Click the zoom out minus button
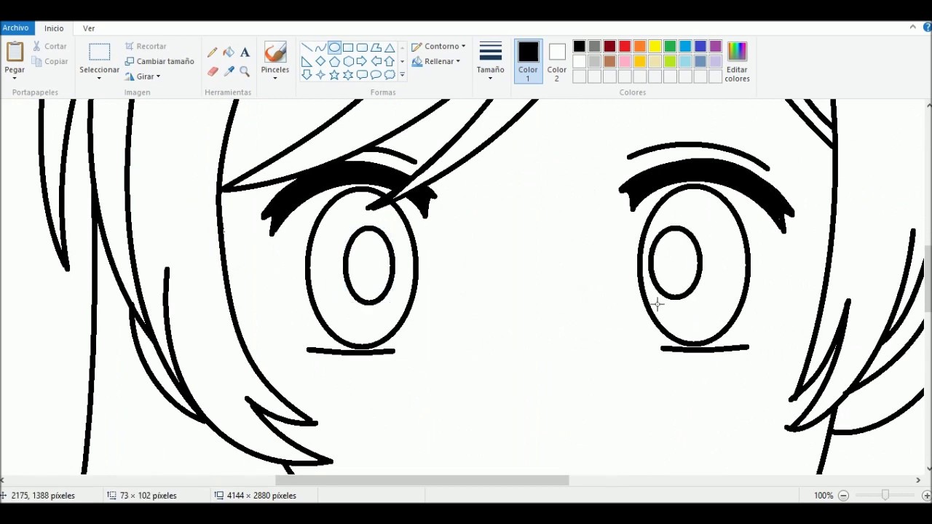The width and height of the screenshot is (932, 524). click(x=843, y=496)
